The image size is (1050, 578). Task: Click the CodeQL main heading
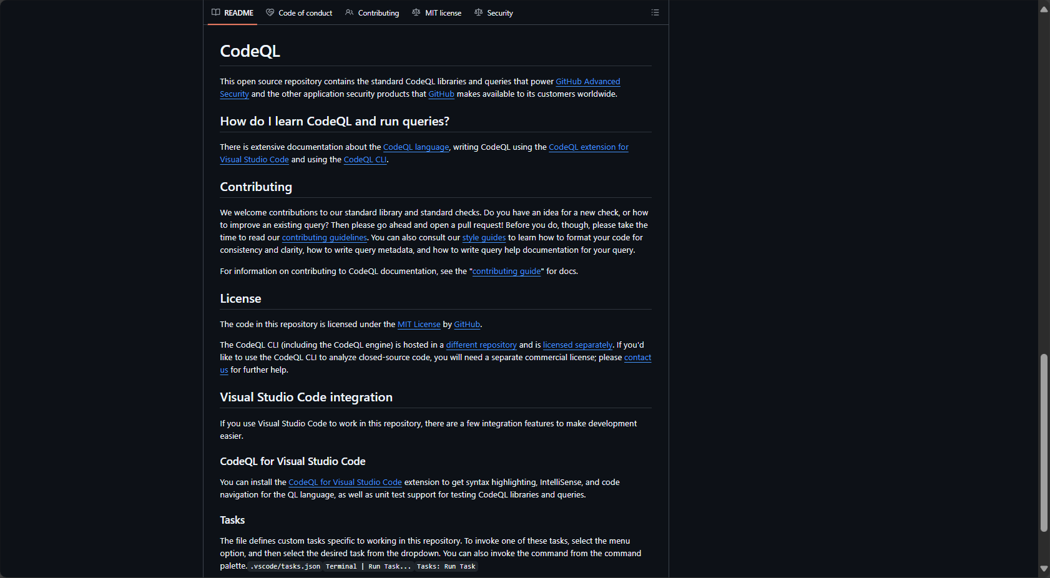tap(250, 51)
